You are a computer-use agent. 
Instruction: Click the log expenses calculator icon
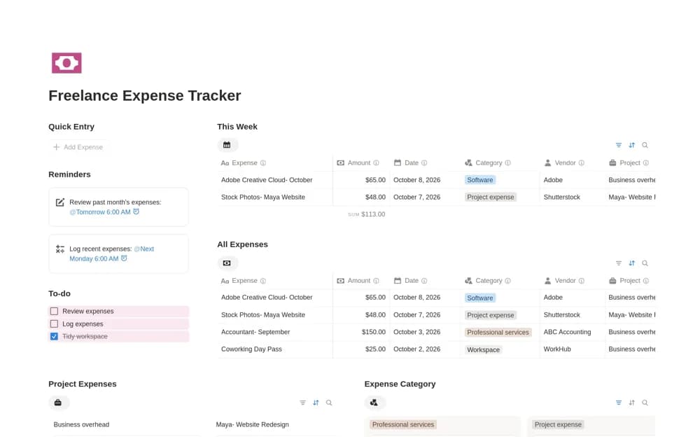tap(59, 249)
